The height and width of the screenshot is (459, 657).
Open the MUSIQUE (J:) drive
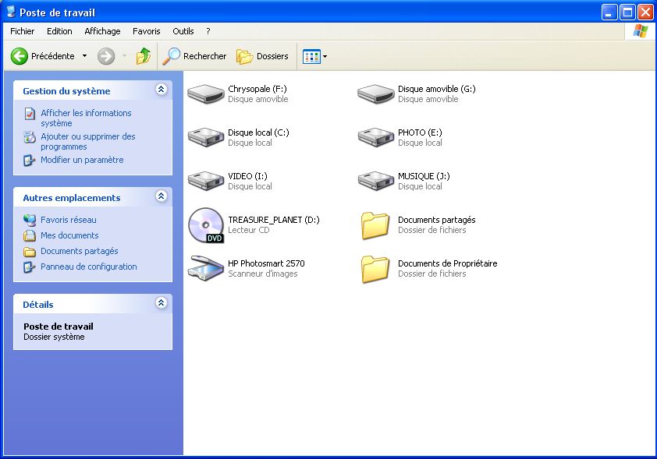point(375,181)
